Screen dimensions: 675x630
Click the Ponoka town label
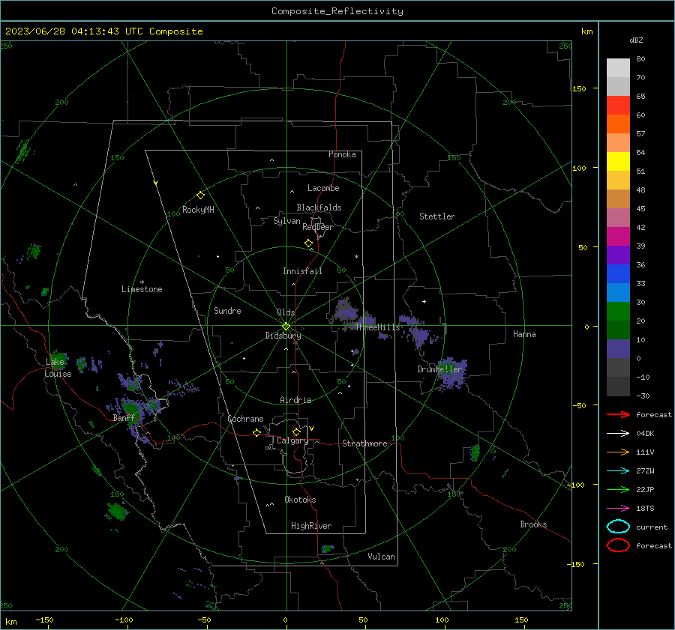342,154
